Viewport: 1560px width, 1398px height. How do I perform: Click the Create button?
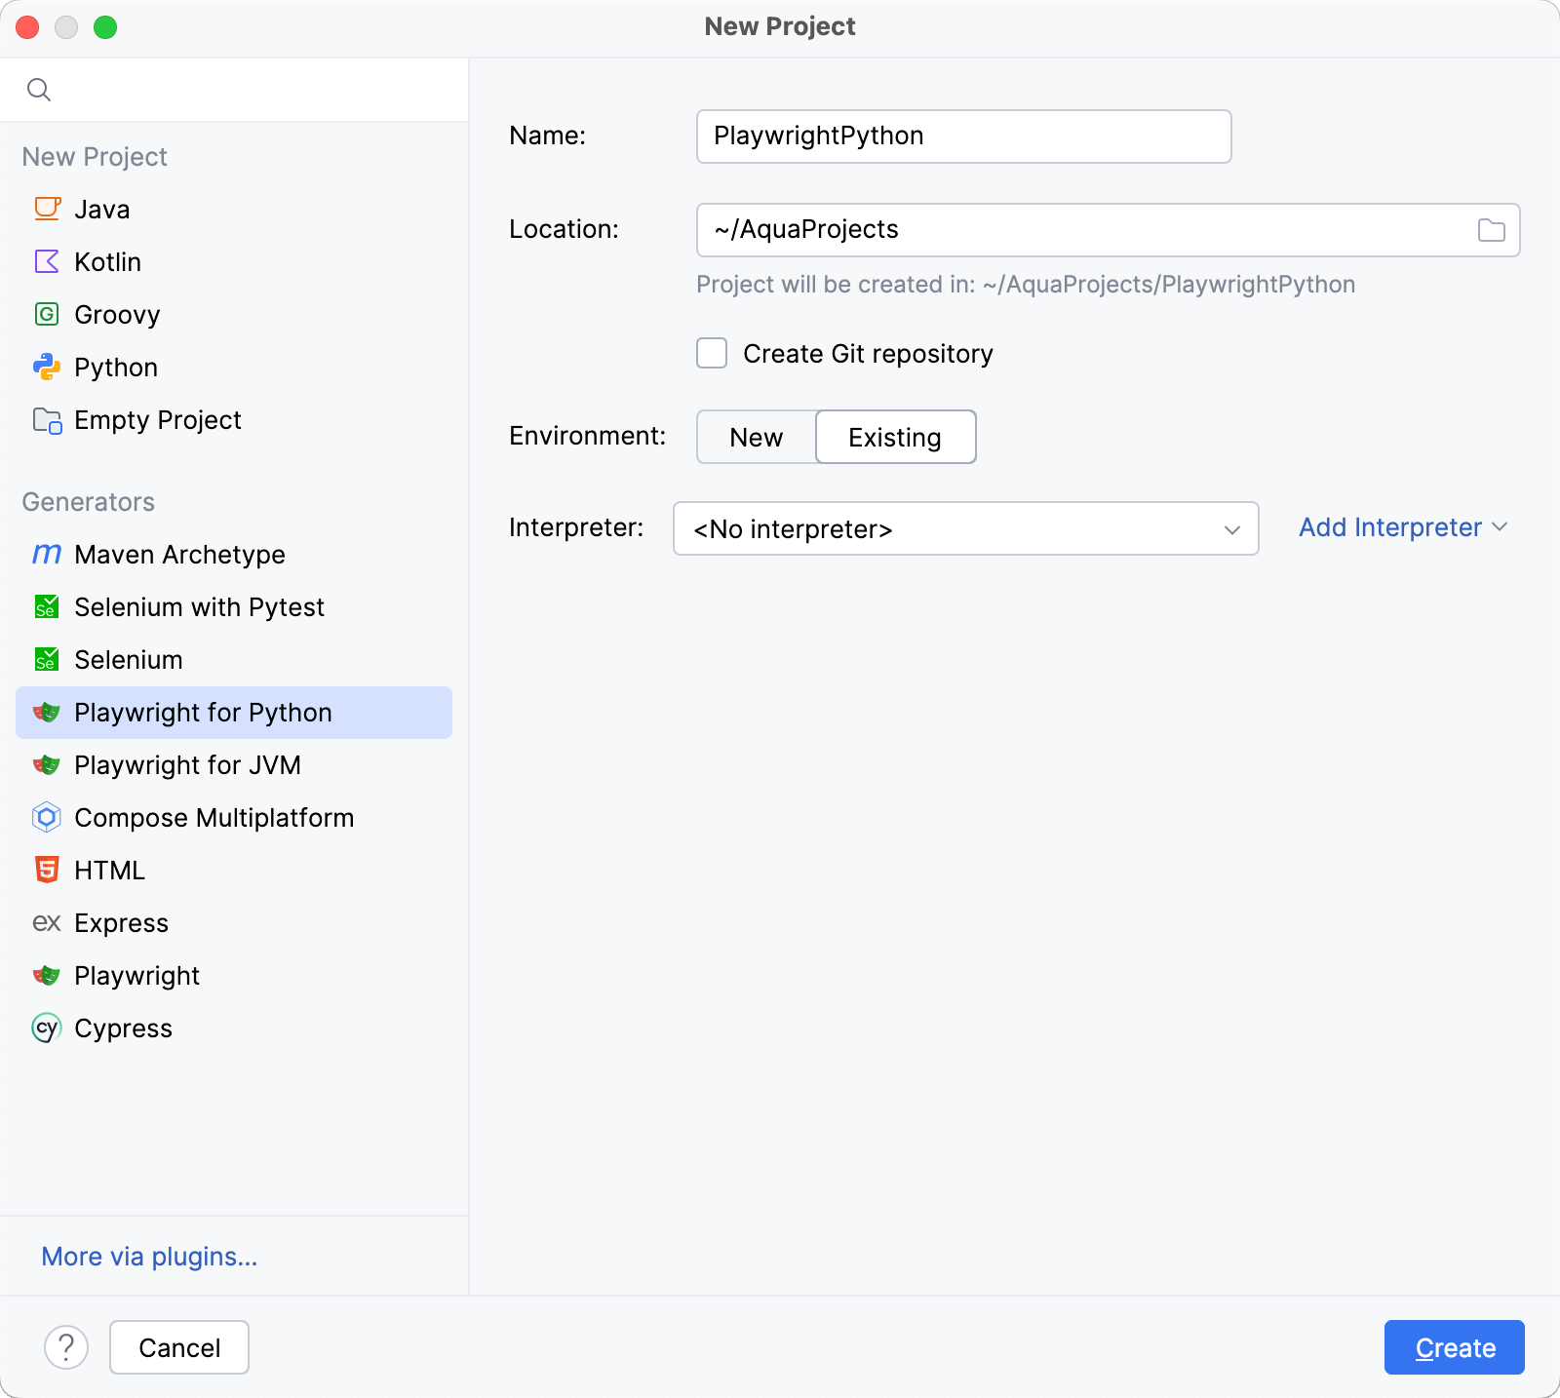[1454, 1347]
